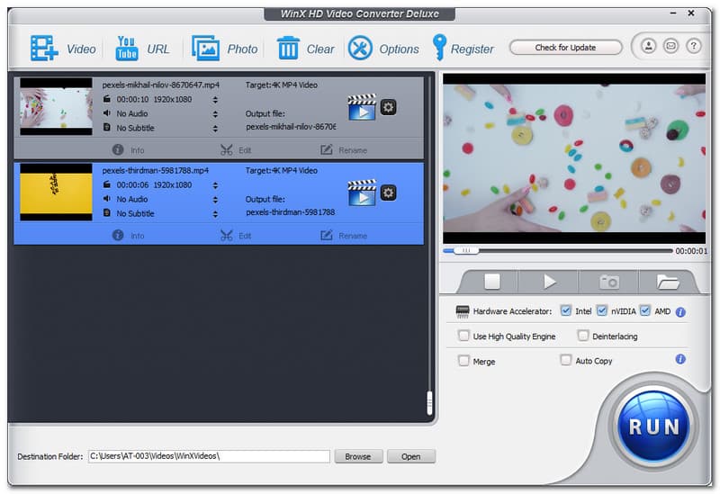Expand No Subtitle selector on first video
This screenshot has width=720, height=494.
click(215, 128)
